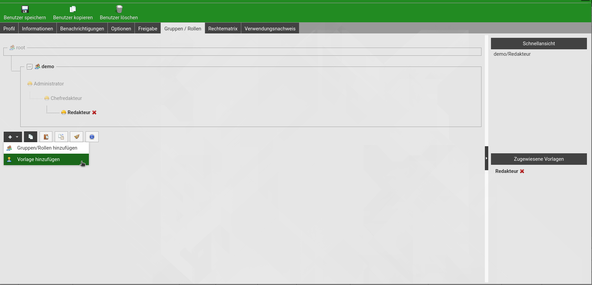Choose Vorlage hinzufügen from the menu
This screenshot has width=592, height=285.
(x=46, y=159)
